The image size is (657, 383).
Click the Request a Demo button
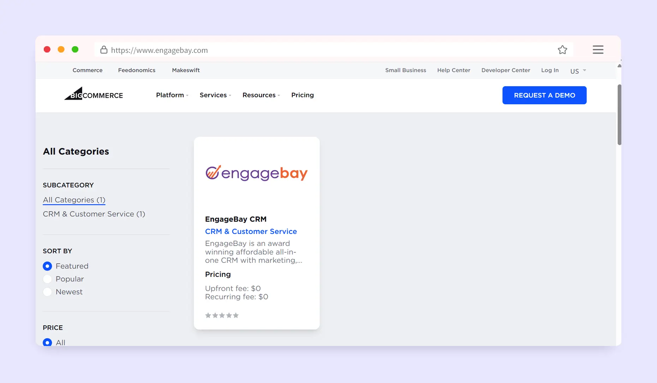coord(544,95)
